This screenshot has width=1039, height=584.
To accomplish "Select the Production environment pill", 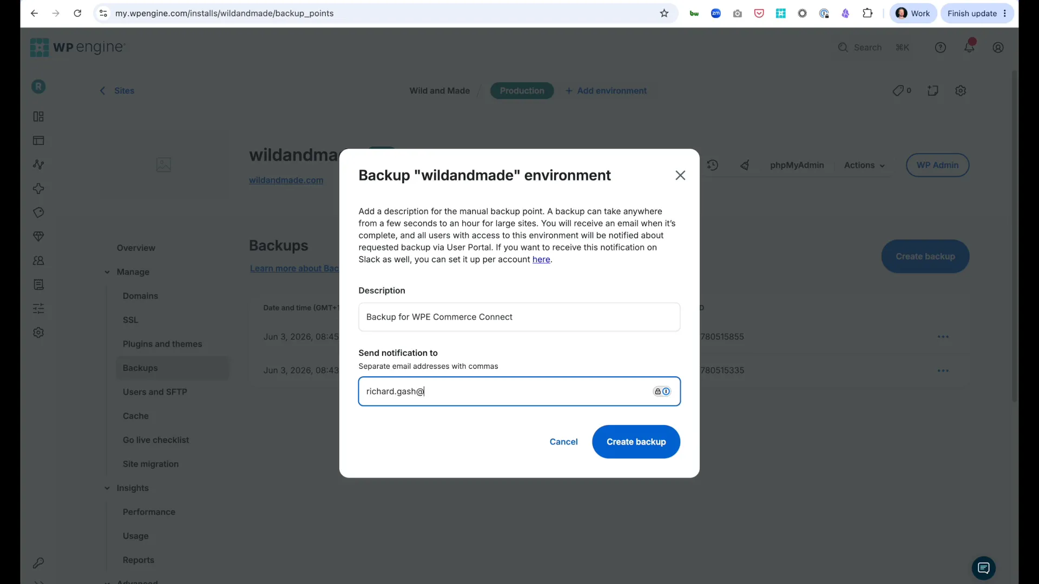I will point(522,91).
